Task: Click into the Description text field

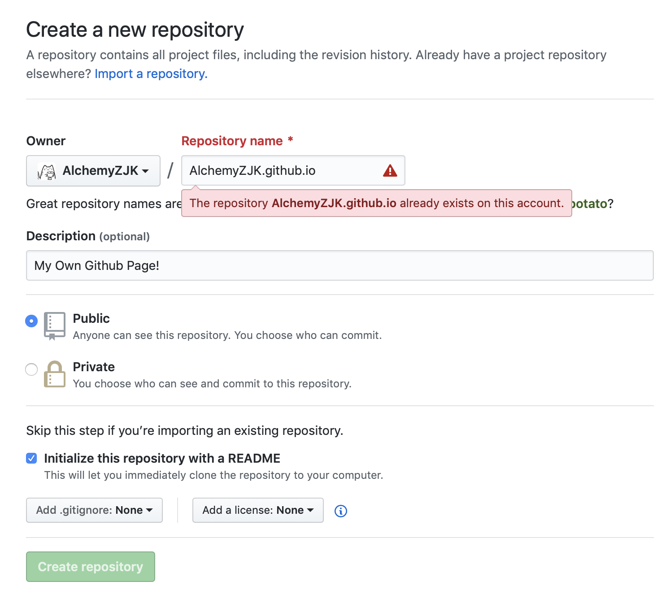Action: coord(339,265)
